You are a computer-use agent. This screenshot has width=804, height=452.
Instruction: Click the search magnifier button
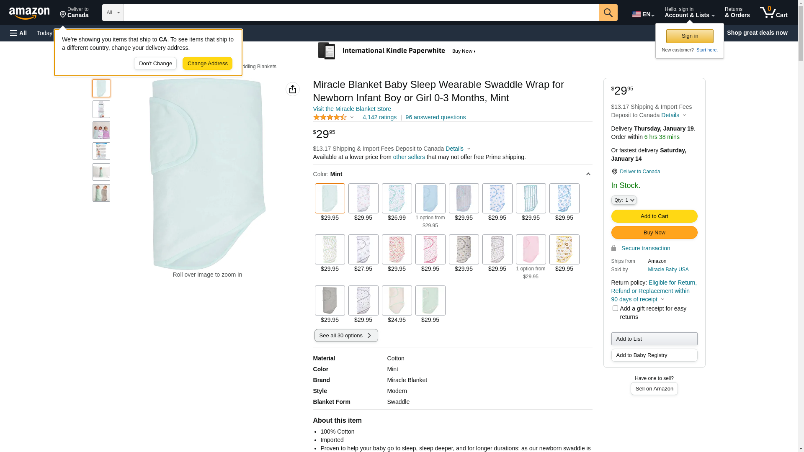coord(608,13)
